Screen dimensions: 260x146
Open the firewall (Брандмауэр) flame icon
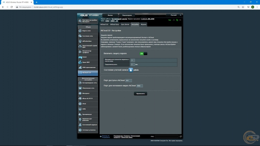click(x=80, y=114)
